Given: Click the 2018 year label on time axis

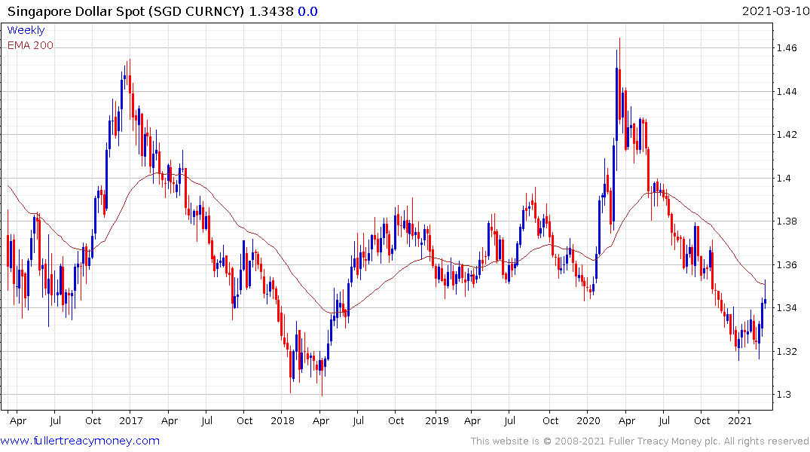Looking at the screenshot, I should coord(283,420).
